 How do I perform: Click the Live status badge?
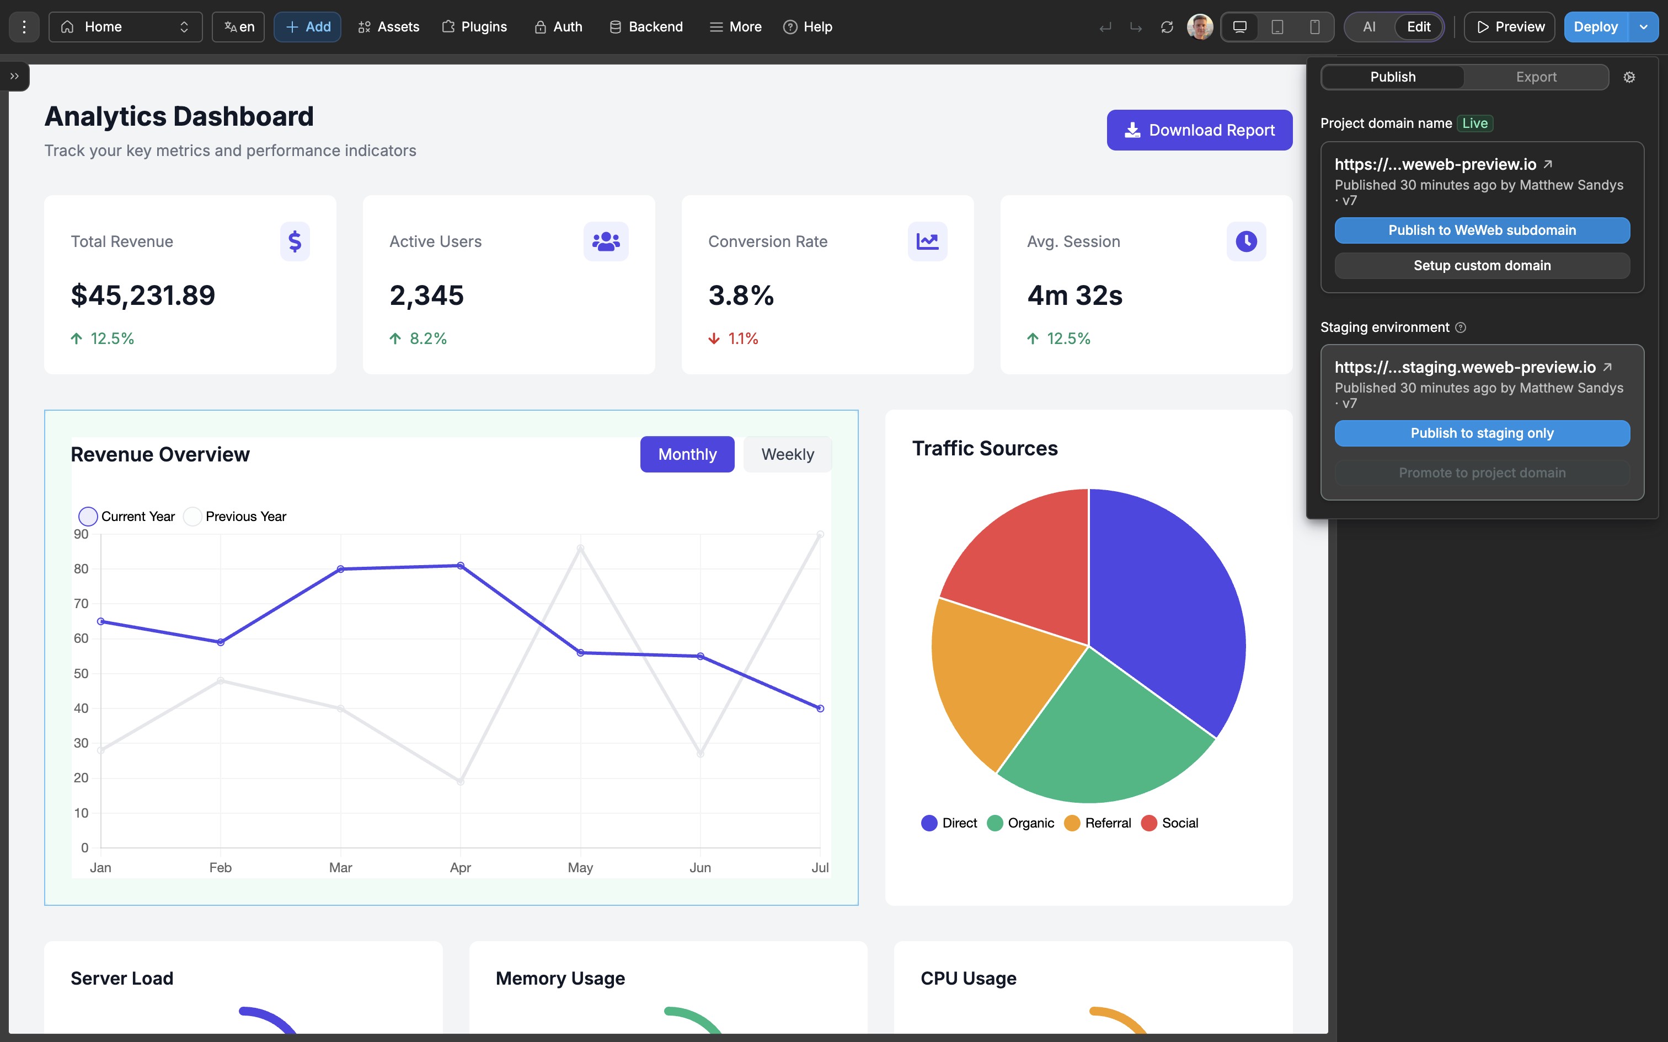tap(1475, 123)
